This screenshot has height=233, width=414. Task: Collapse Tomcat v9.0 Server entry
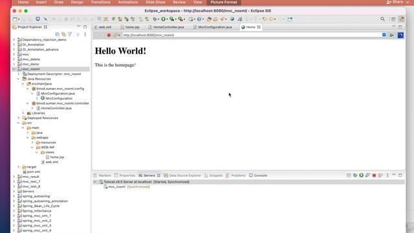point(95,182)
